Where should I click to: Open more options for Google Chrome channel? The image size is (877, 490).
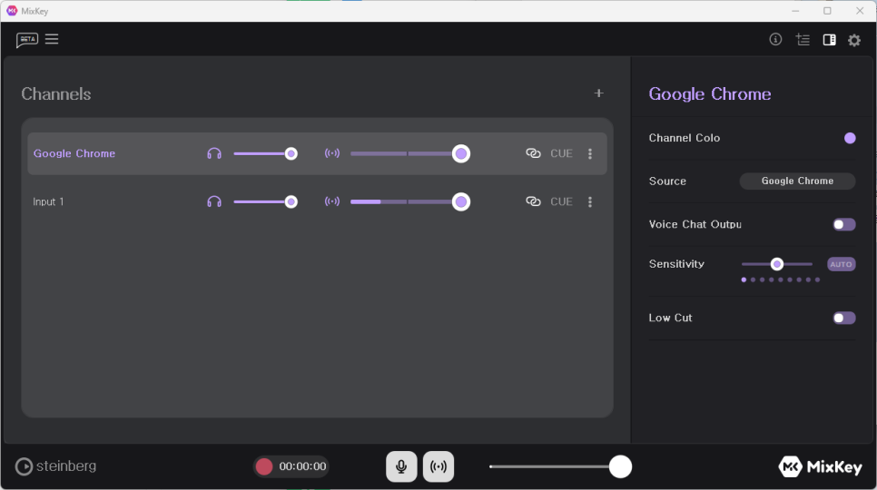(x=590, y=153)
